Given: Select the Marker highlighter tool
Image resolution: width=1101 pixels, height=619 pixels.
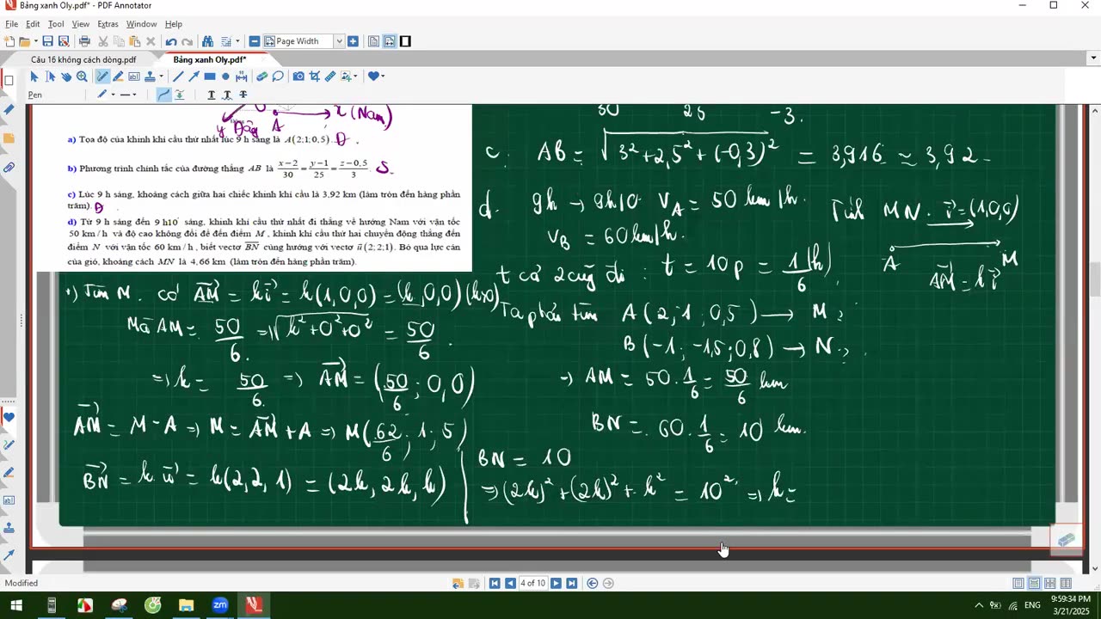Looking at the screenshot, I should coord(118,77).
